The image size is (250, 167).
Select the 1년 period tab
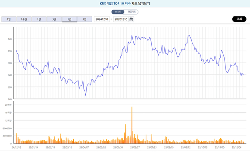pos(69,19)
